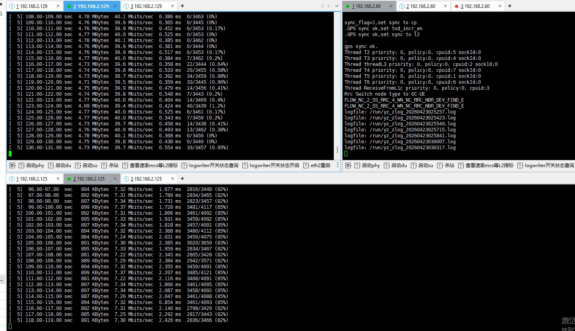Close tab 2 of 192.168.2.125
Screen dimensions: 575x331
(x=115, y=179)
